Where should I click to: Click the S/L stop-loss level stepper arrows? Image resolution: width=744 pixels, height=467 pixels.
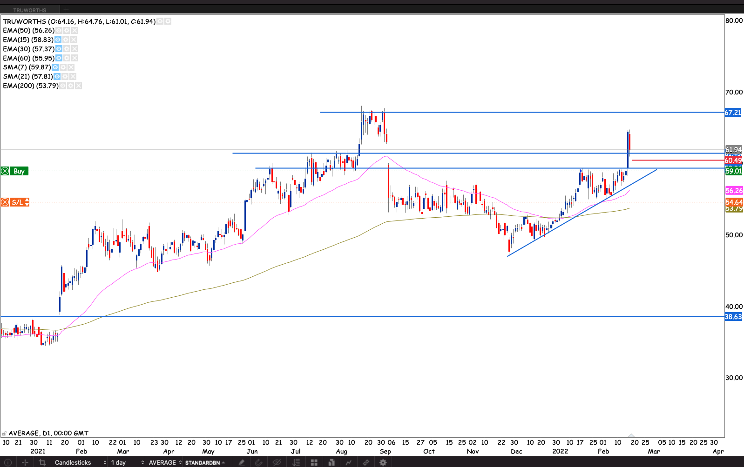click(x=27, y=202)
